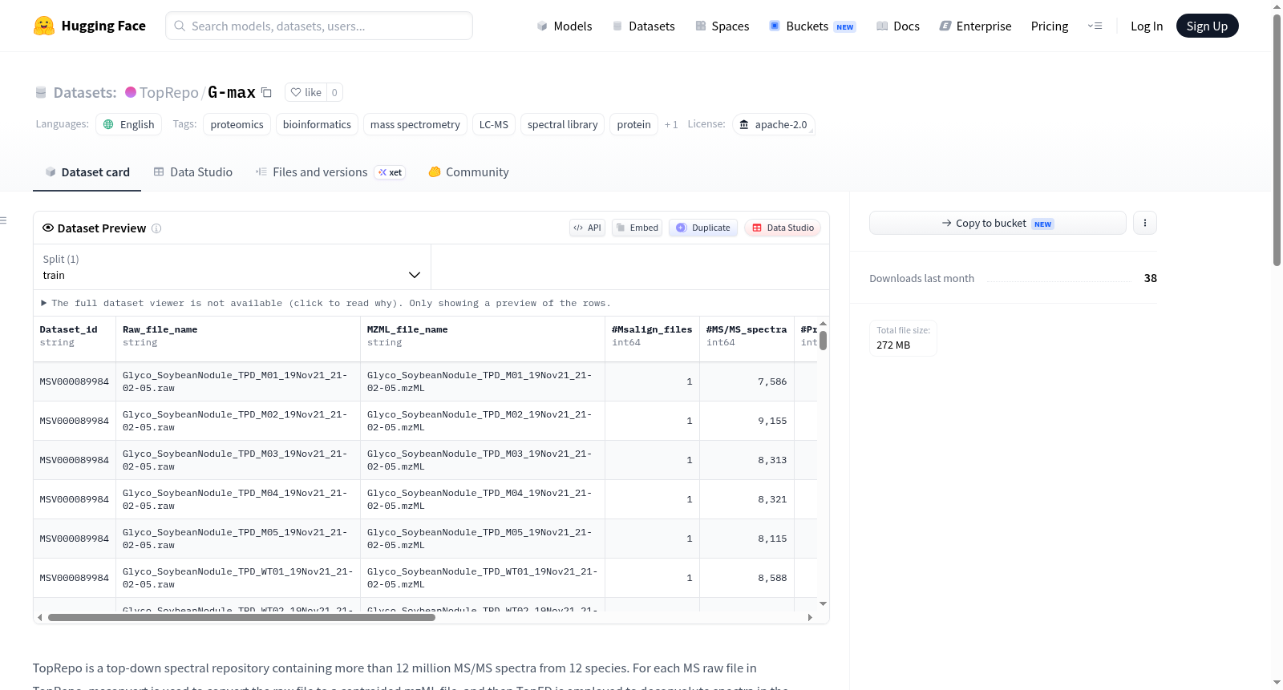Click the Hugging Face logo icon

tap(44, 26)
